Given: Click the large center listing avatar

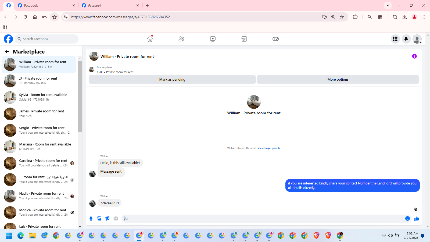Looking at the screenshot, I should click(254, 102).
